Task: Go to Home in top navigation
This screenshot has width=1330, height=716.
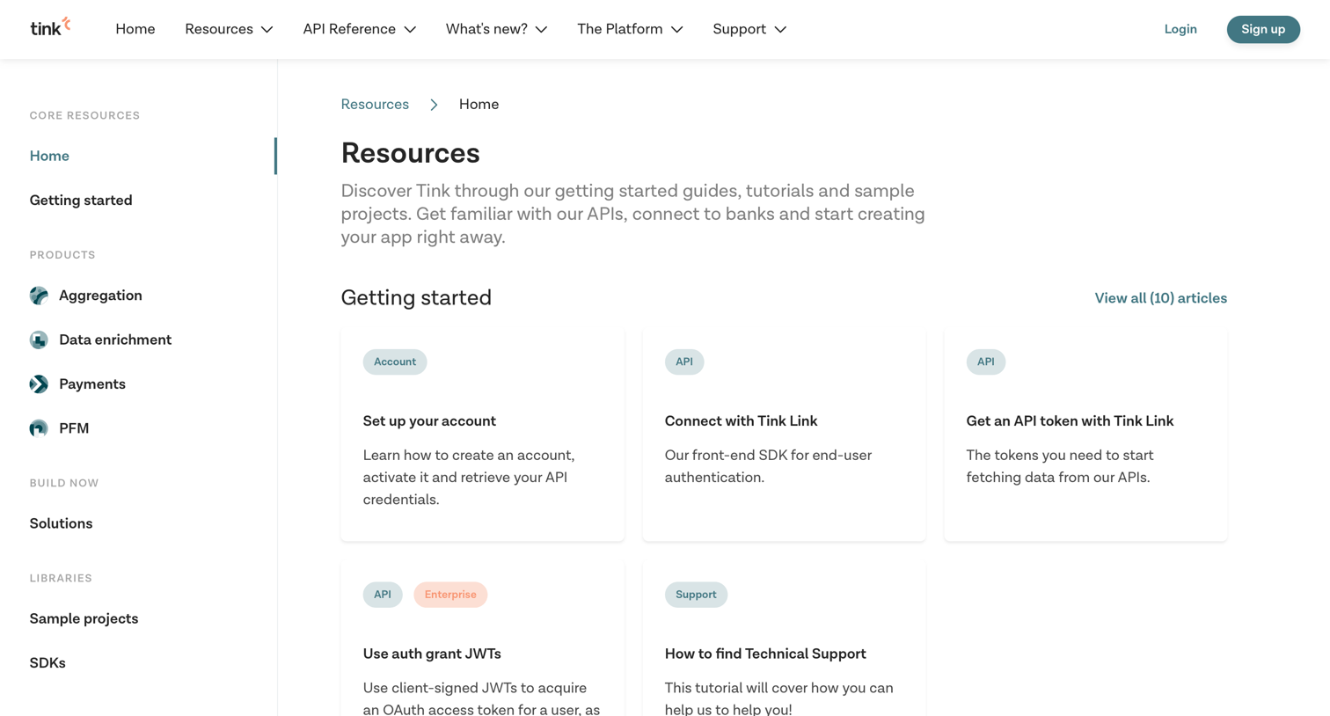Action: point(135,29)
